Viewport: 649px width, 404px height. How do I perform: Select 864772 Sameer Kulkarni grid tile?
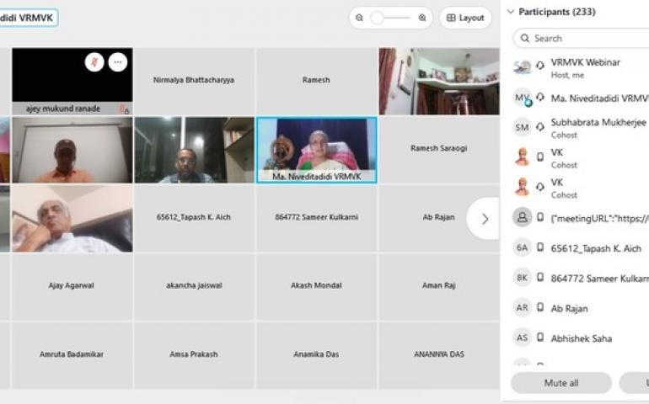(316, 218)
